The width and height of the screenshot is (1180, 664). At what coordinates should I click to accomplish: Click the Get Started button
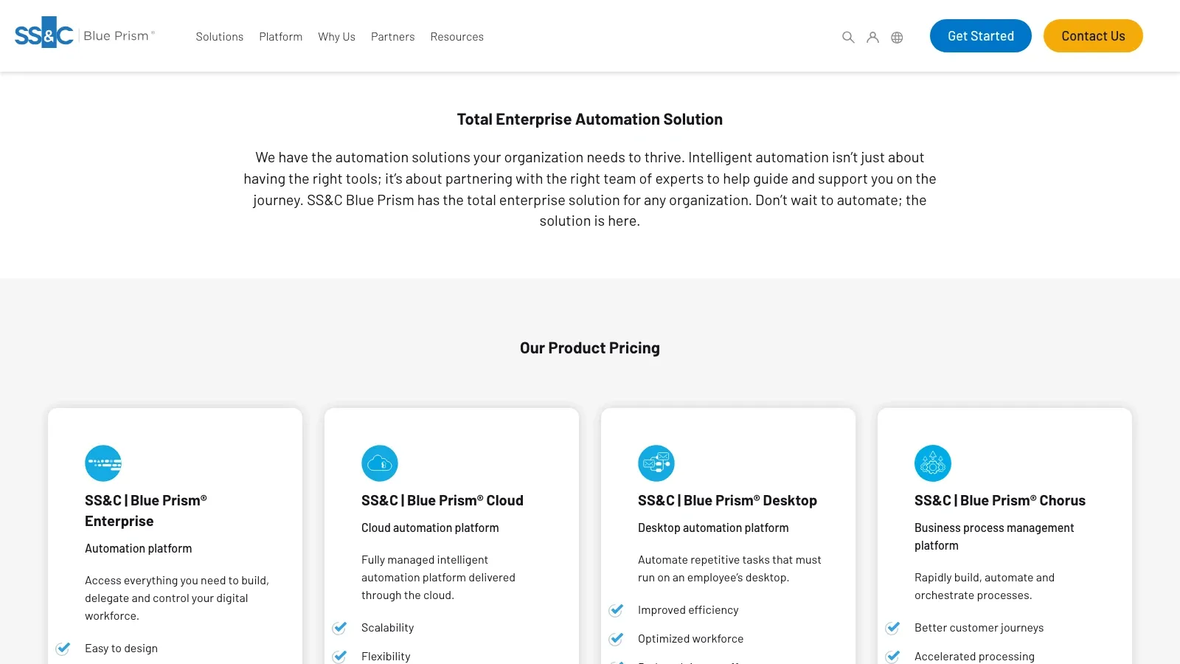tap(981, 36)
